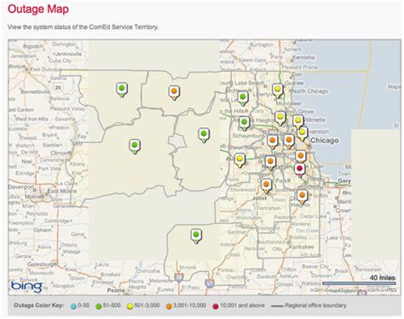
Task: Click the yellow 501-3,000 legend swatch
Action: point(130,306)
